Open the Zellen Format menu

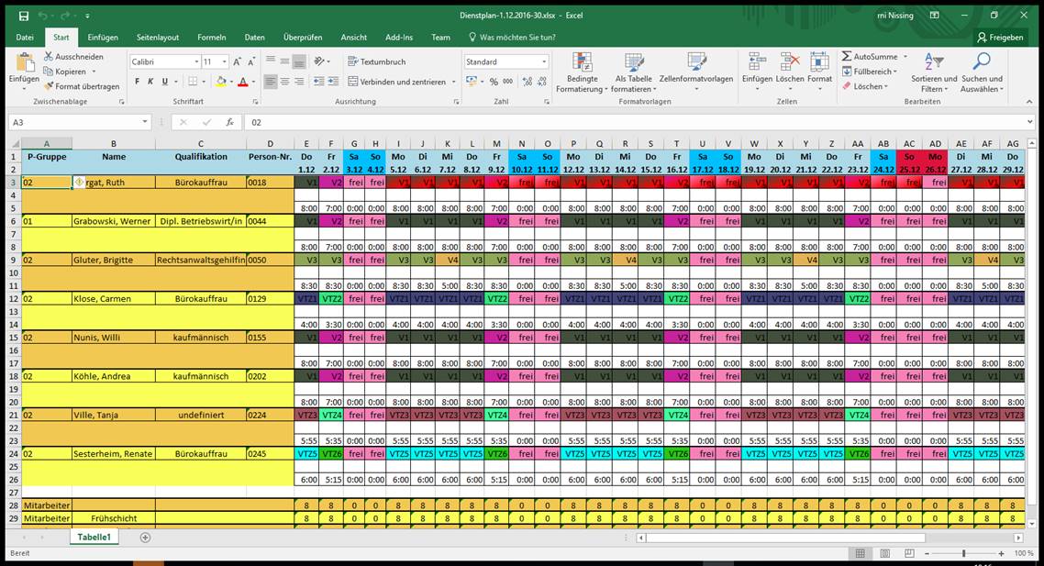[x=819, y=72]
